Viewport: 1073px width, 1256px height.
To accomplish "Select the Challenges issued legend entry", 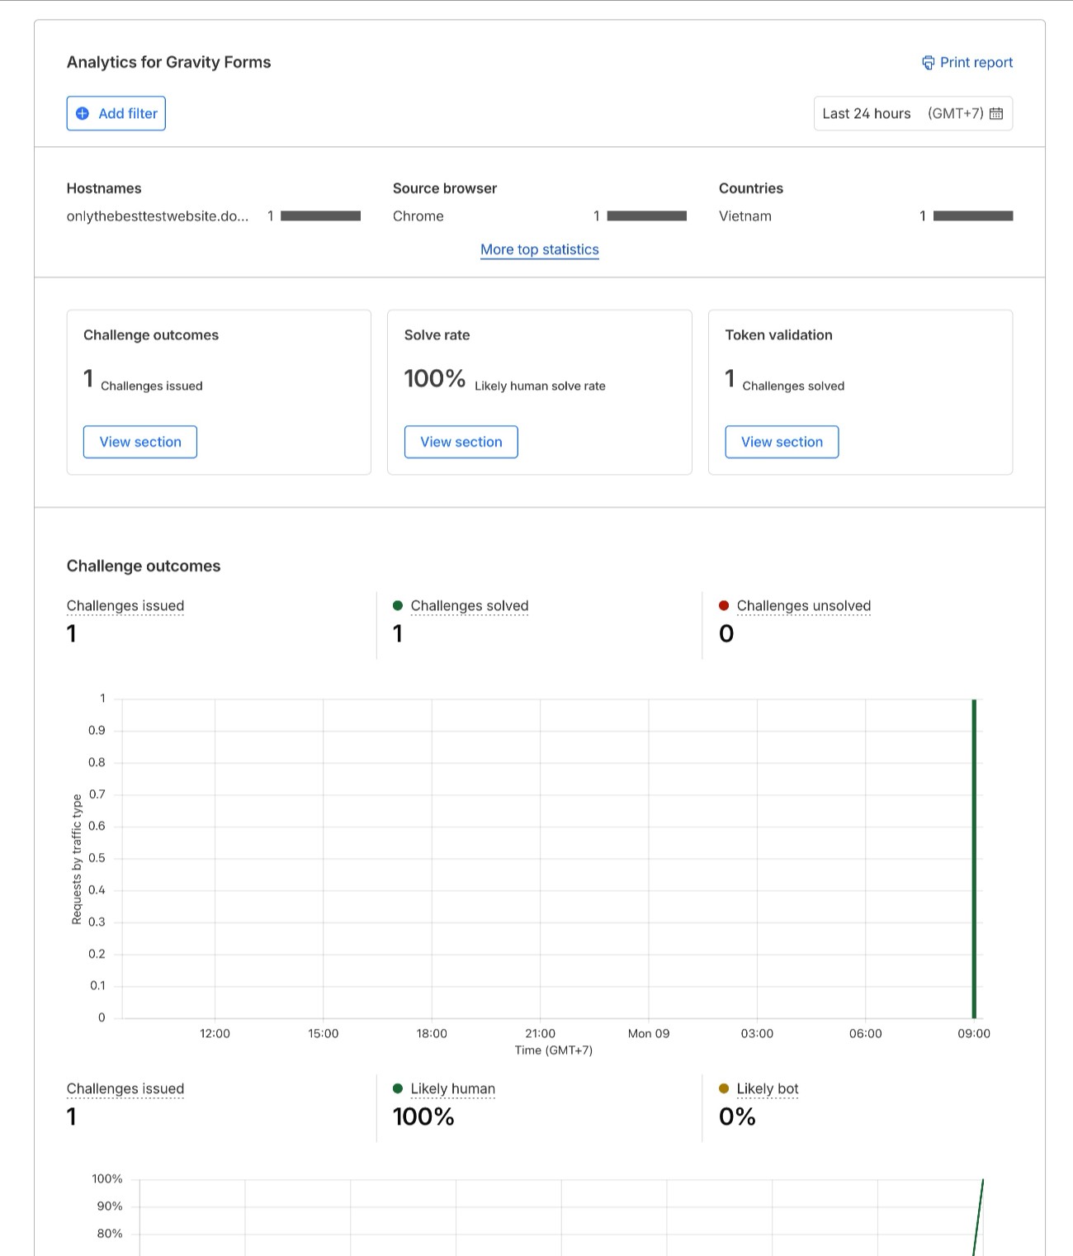I will tap(125, 605).
